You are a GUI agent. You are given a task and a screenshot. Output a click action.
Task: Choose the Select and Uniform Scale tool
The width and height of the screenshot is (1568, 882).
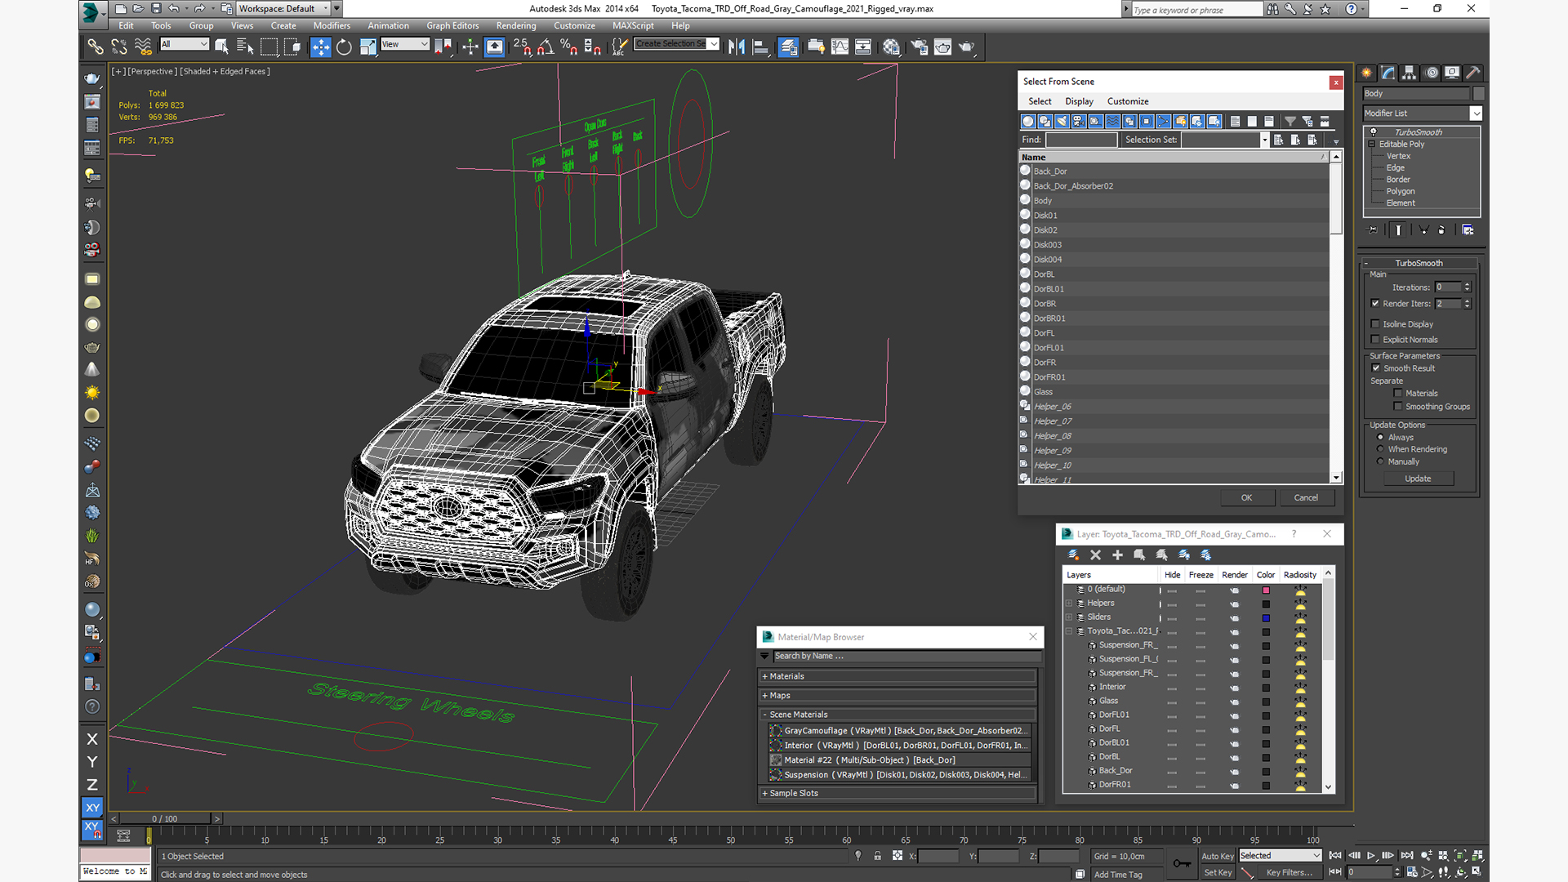click(x=367, y=47)
